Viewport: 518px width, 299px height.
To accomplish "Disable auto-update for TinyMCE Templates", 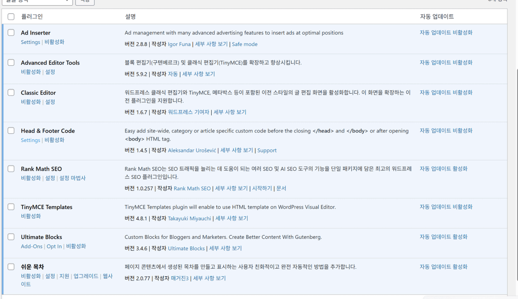I will [446, 207].
